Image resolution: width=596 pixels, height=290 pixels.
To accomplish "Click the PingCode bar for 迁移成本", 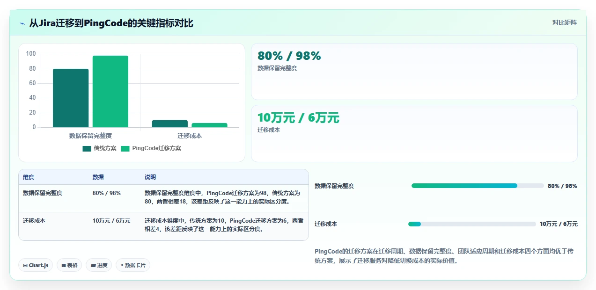I will (209, 125).
